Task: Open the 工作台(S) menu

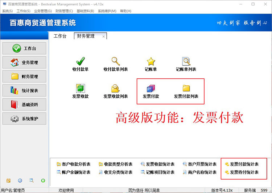Action: tap(24, 11)
